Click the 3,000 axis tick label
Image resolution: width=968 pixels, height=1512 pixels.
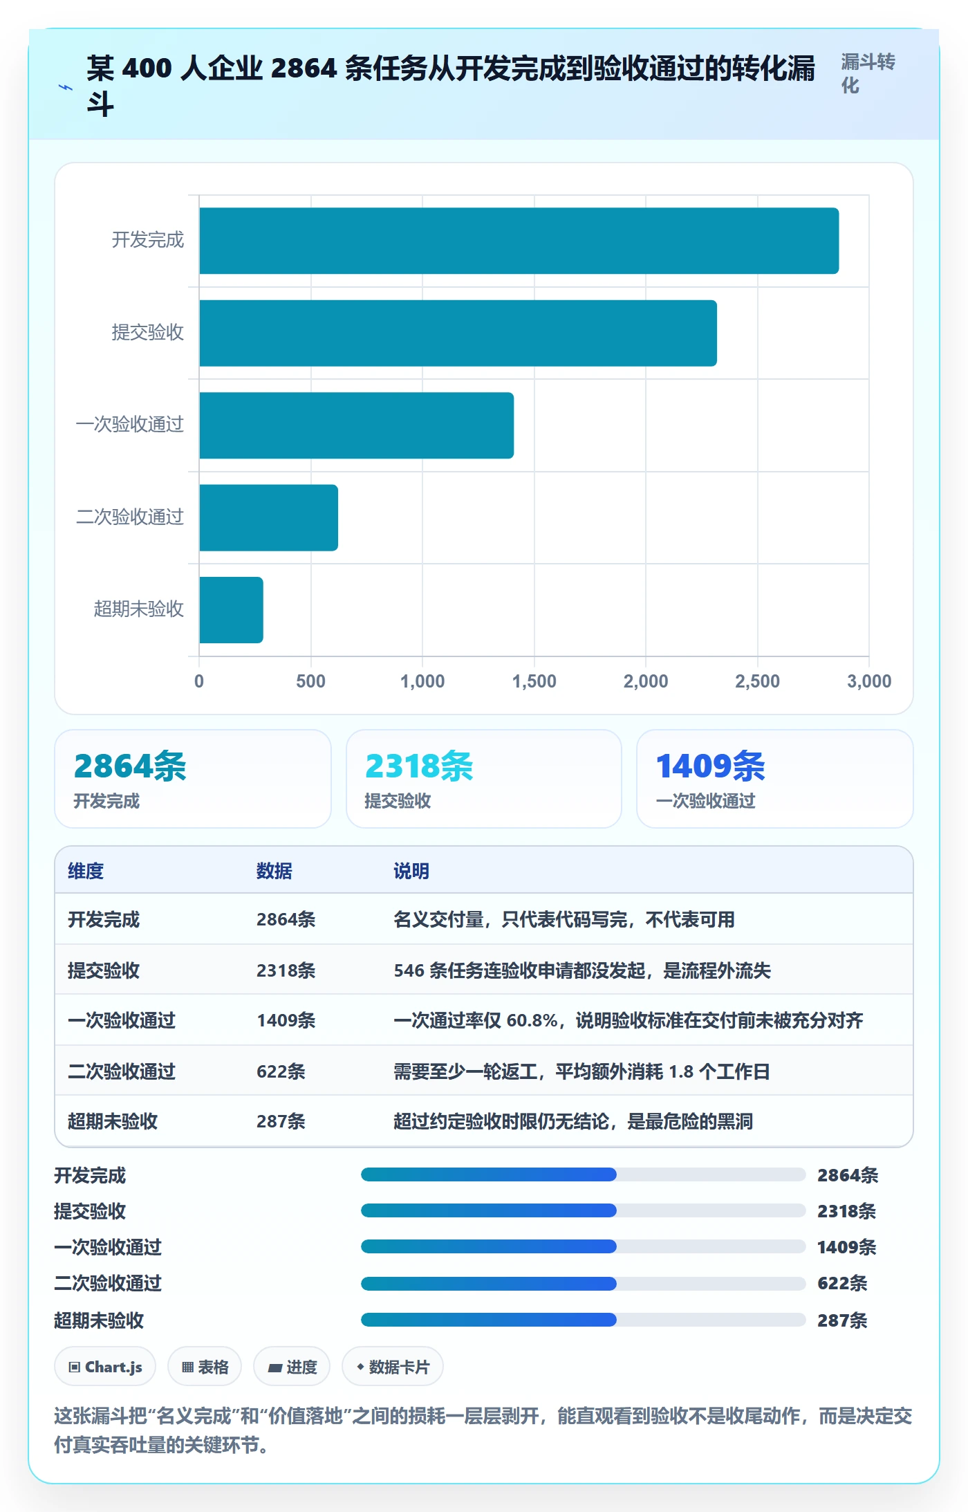pyautogui.click(x=869, y=681)
